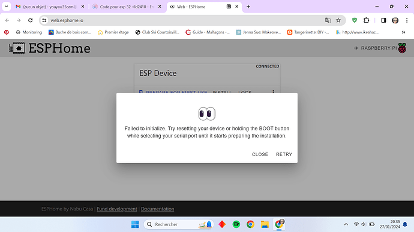Click the translate page icon in the address bar
This screenshot has width=414, height=232.
click(328, 20)
